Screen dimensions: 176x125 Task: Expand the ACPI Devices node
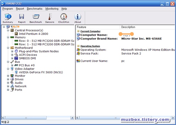12,55
